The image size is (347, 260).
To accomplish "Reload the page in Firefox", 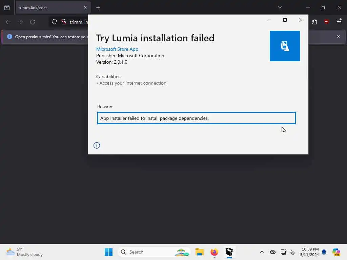I will coord(33,22).
